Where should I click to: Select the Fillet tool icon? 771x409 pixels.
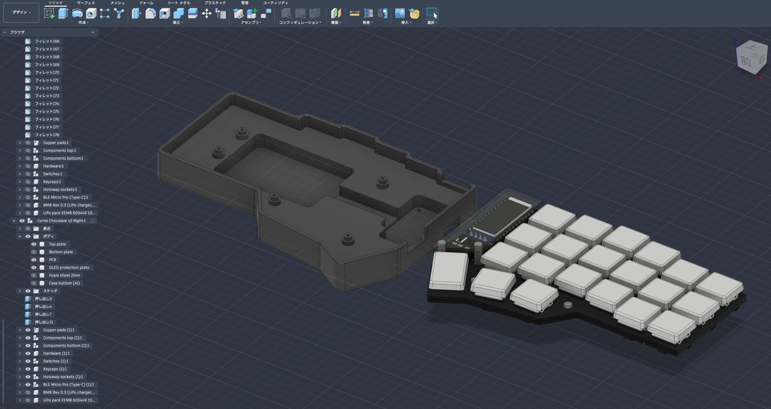click(150, 14)
